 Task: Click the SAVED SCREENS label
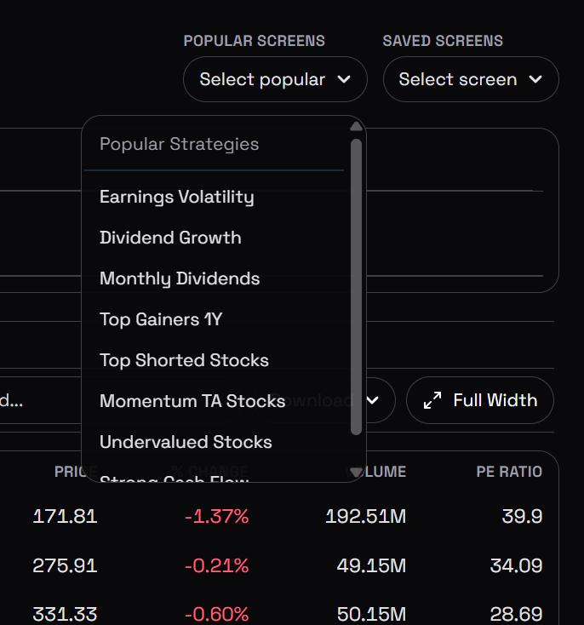(443, 41)
